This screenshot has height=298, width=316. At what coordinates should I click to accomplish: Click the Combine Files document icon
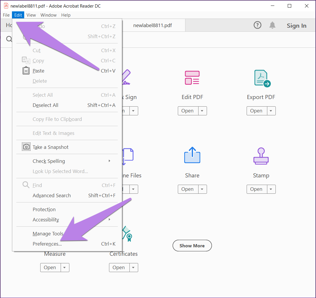click(x=128, y=156)
